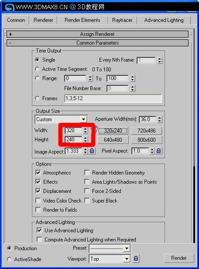Click the Height spinner arrows
The width and height of the screenshot is (199, 269).
pyautogui.click(x=85, y=139)
